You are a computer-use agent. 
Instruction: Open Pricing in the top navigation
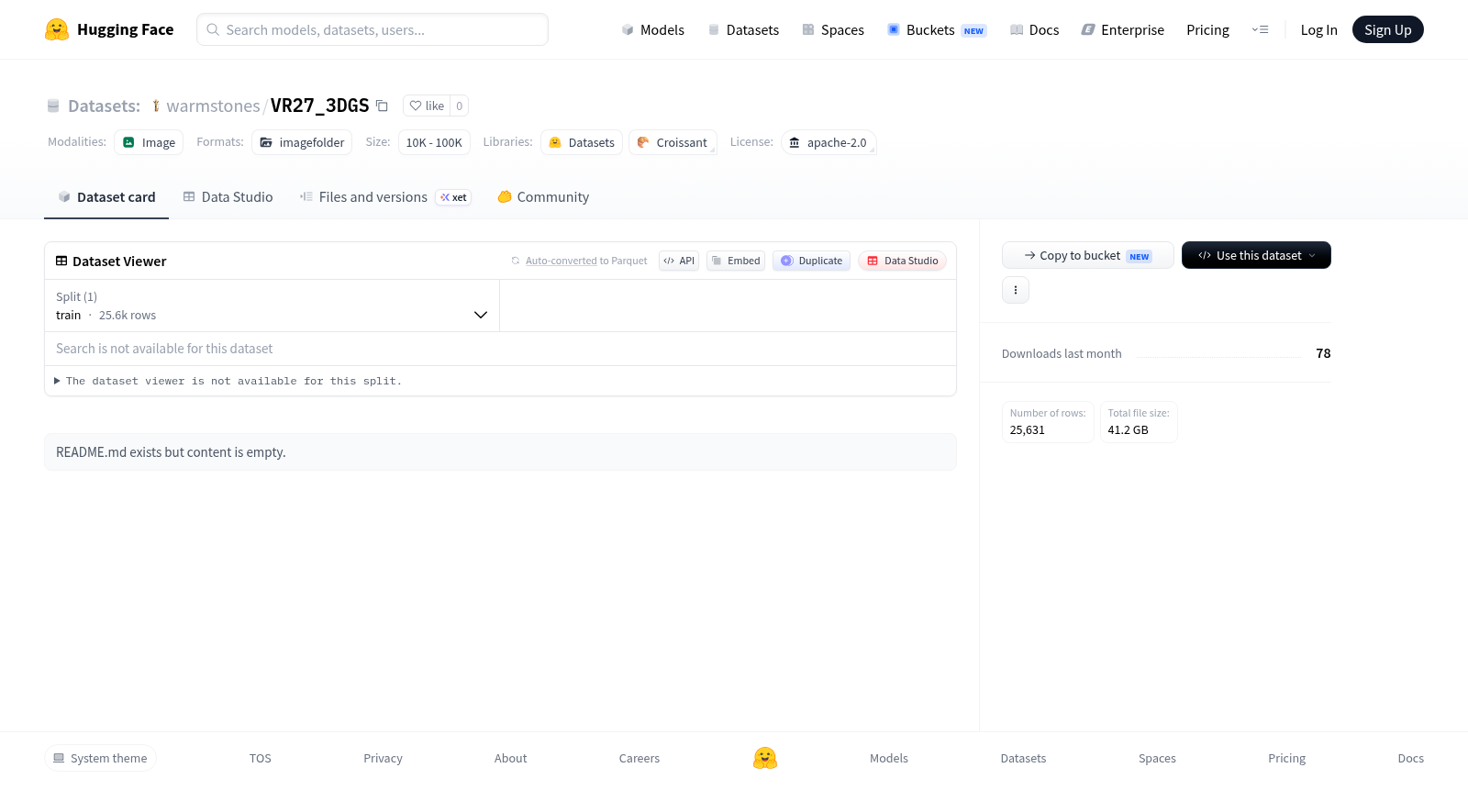tap(1207, 29)
